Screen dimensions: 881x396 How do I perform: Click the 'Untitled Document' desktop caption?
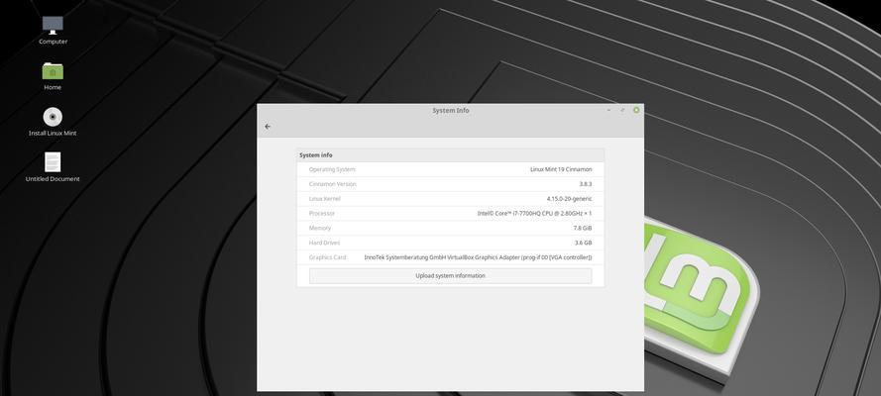(53, 179)
